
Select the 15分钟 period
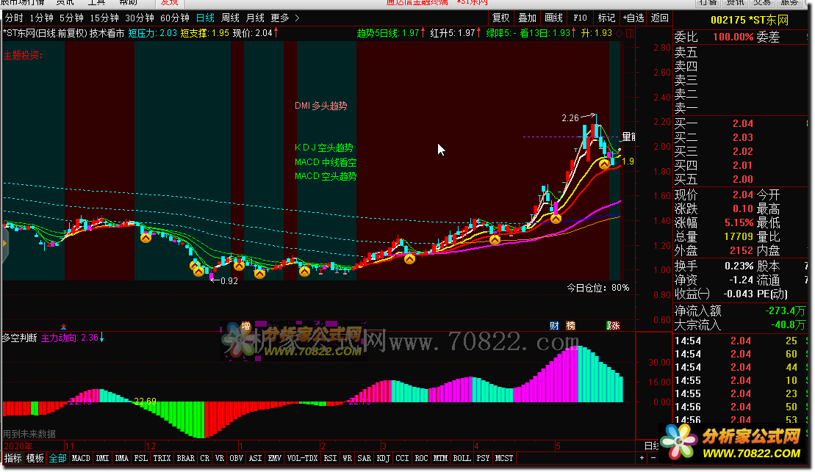(x=104, y=18)
